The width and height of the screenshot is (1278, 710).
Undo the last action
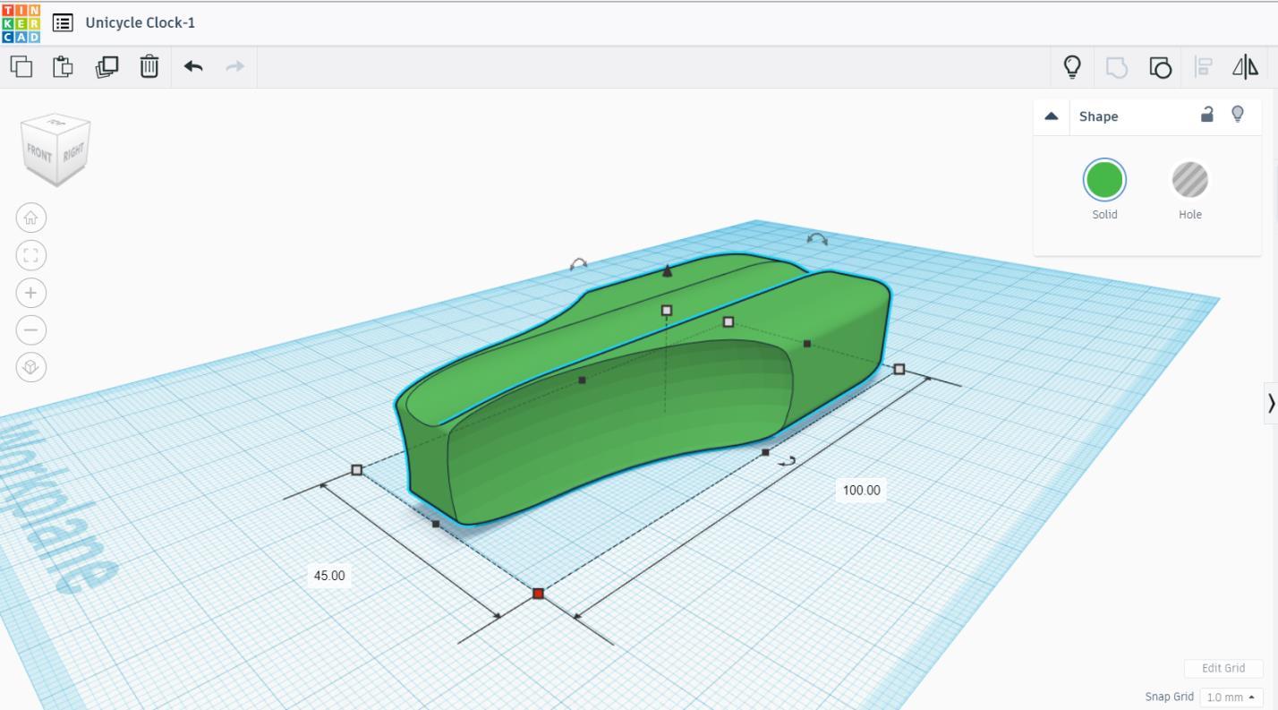click(x=193, y=66)
